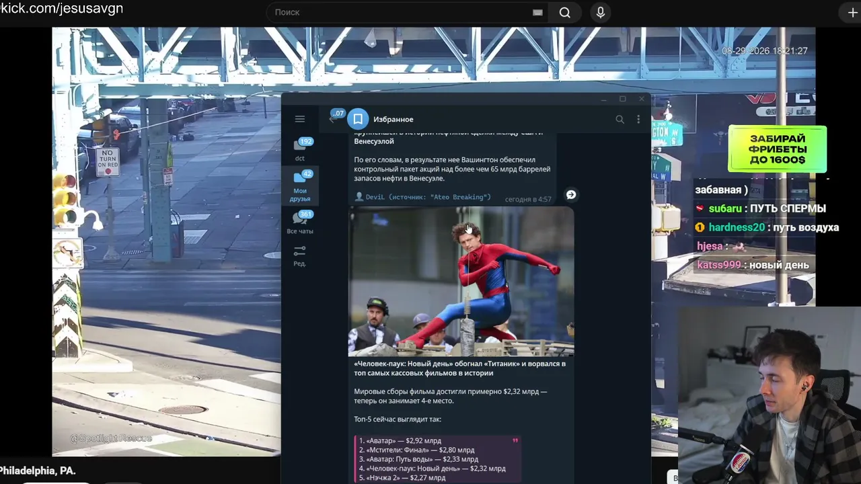Search within the Избранное chat

coord(620,119)
